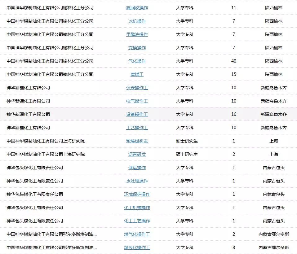Select 内蒙古包头 in 环境保护操作 row
The image size is (297, 254).
coord(274,194)
